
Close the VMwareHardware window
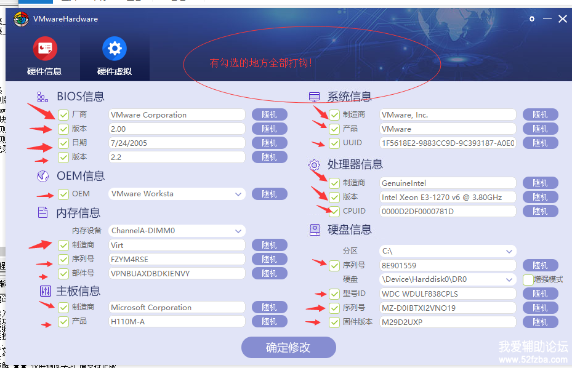click(x=563, y=18)
